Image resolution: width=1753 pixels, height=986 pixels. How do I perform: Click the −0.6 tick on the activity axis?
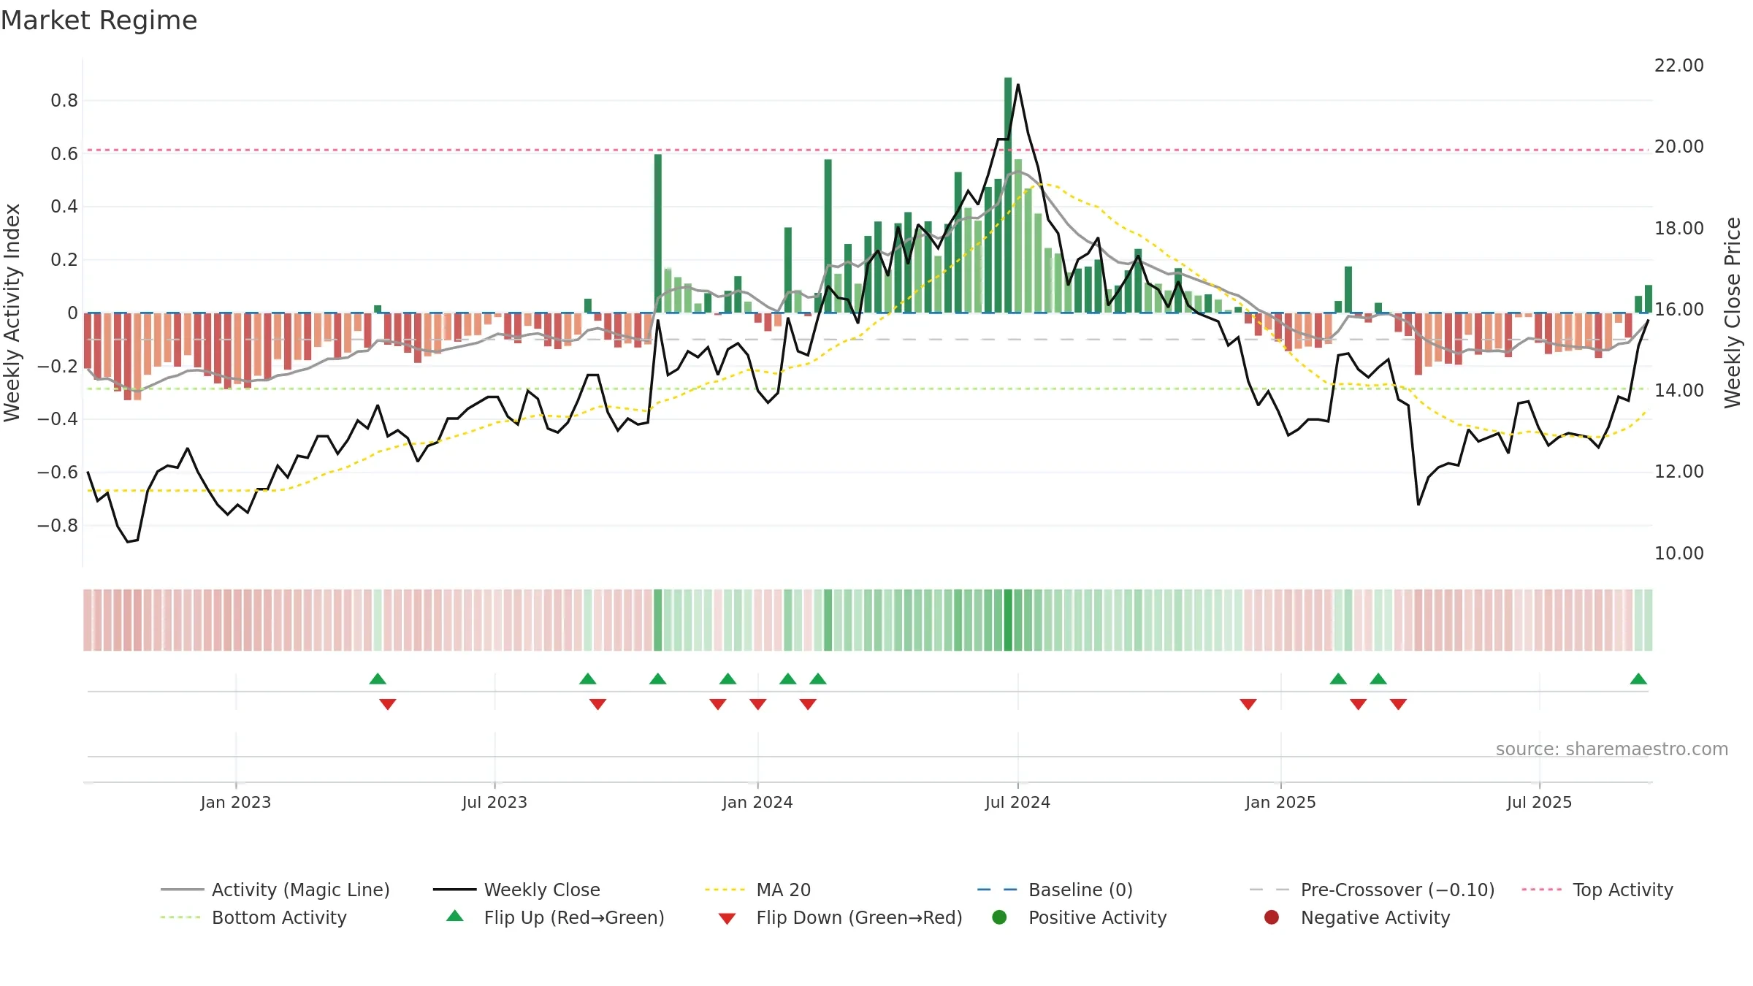pyautogui.click(x=58, y=473)
